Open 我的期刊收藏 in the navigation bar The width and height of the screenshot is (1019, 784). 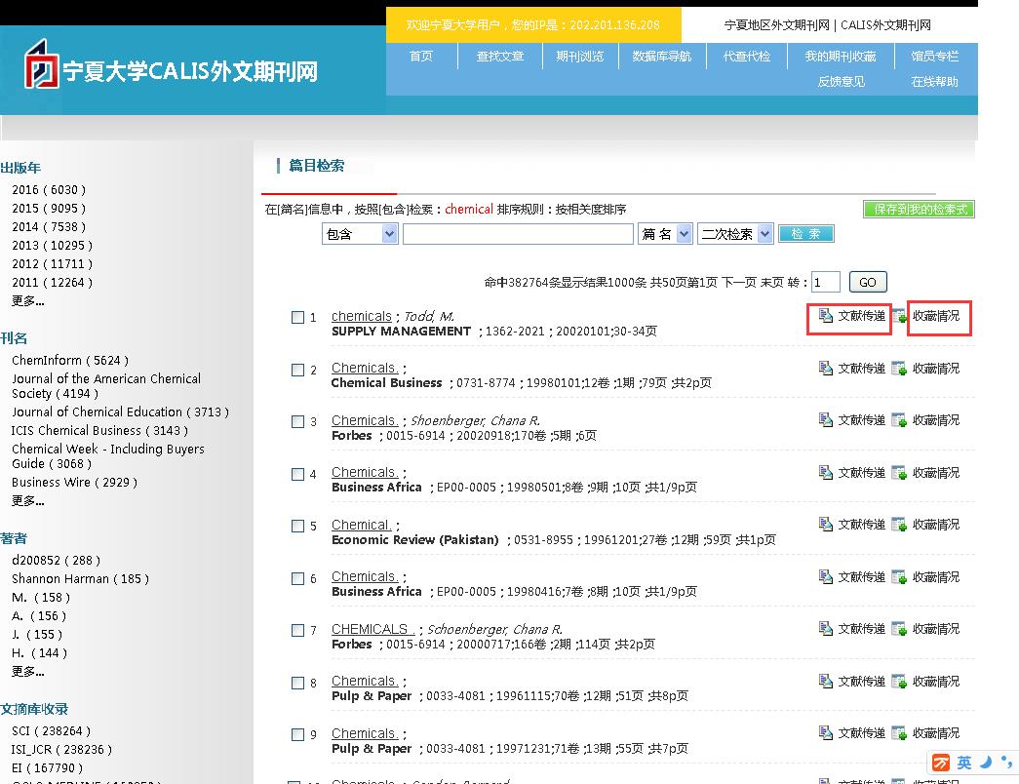point(841,56)
